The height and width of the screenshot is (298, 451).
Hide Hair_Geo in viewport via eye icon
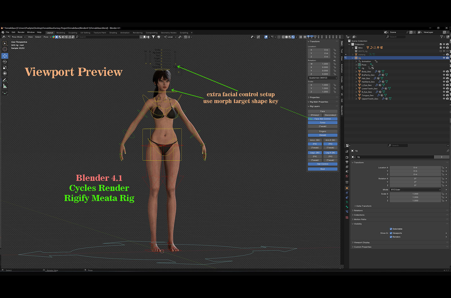444,78
